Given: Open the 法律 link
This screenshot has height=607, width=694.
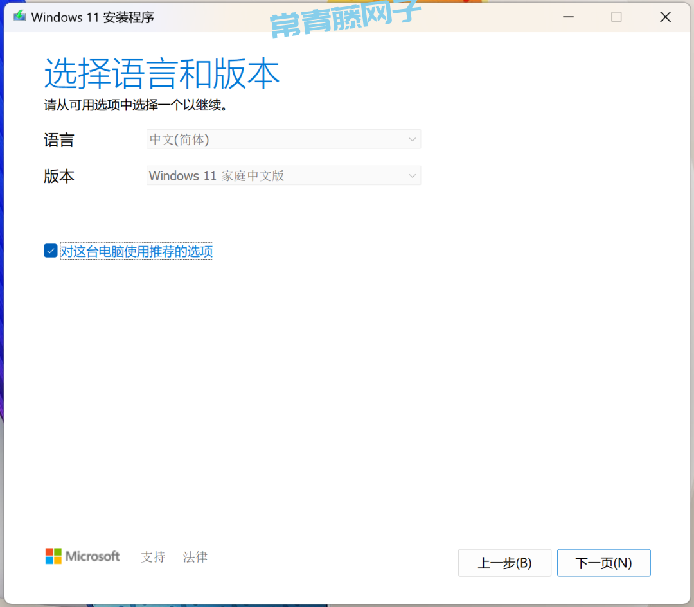Looking at the screenshot, I should pyautogui.click(x=195, y=557).
